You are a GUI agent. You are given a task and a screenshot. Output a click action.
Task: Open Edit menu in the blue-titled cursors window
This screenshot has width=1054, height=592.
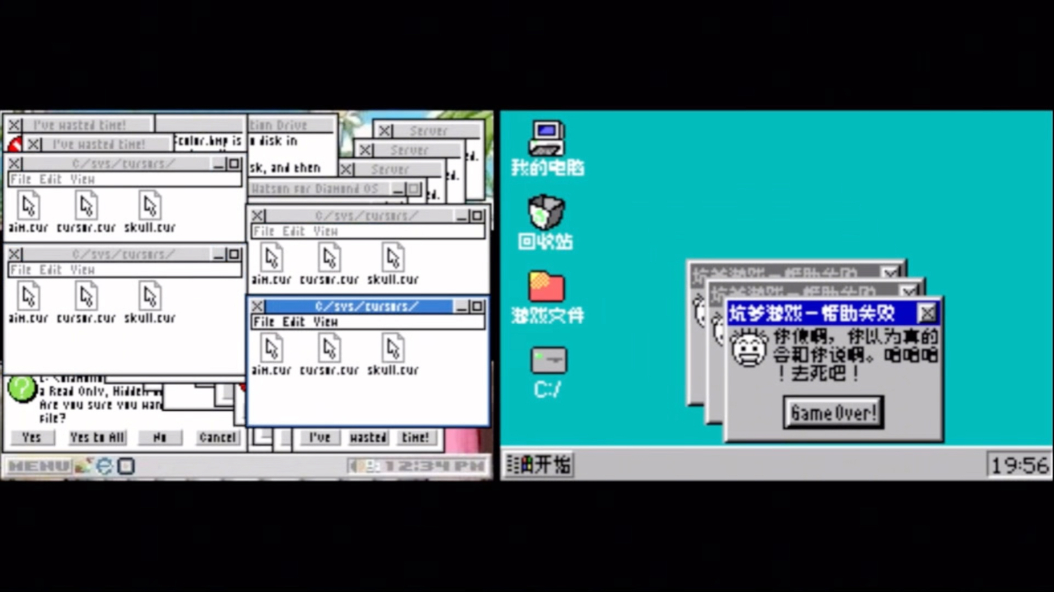pos(294,322)
